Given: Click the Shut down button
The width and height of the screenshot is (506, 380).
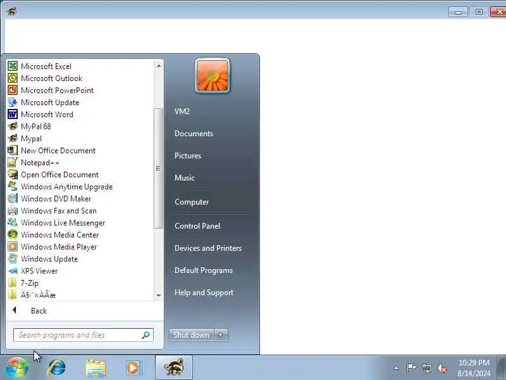Looking at the screenshot, I should [192, 335].
